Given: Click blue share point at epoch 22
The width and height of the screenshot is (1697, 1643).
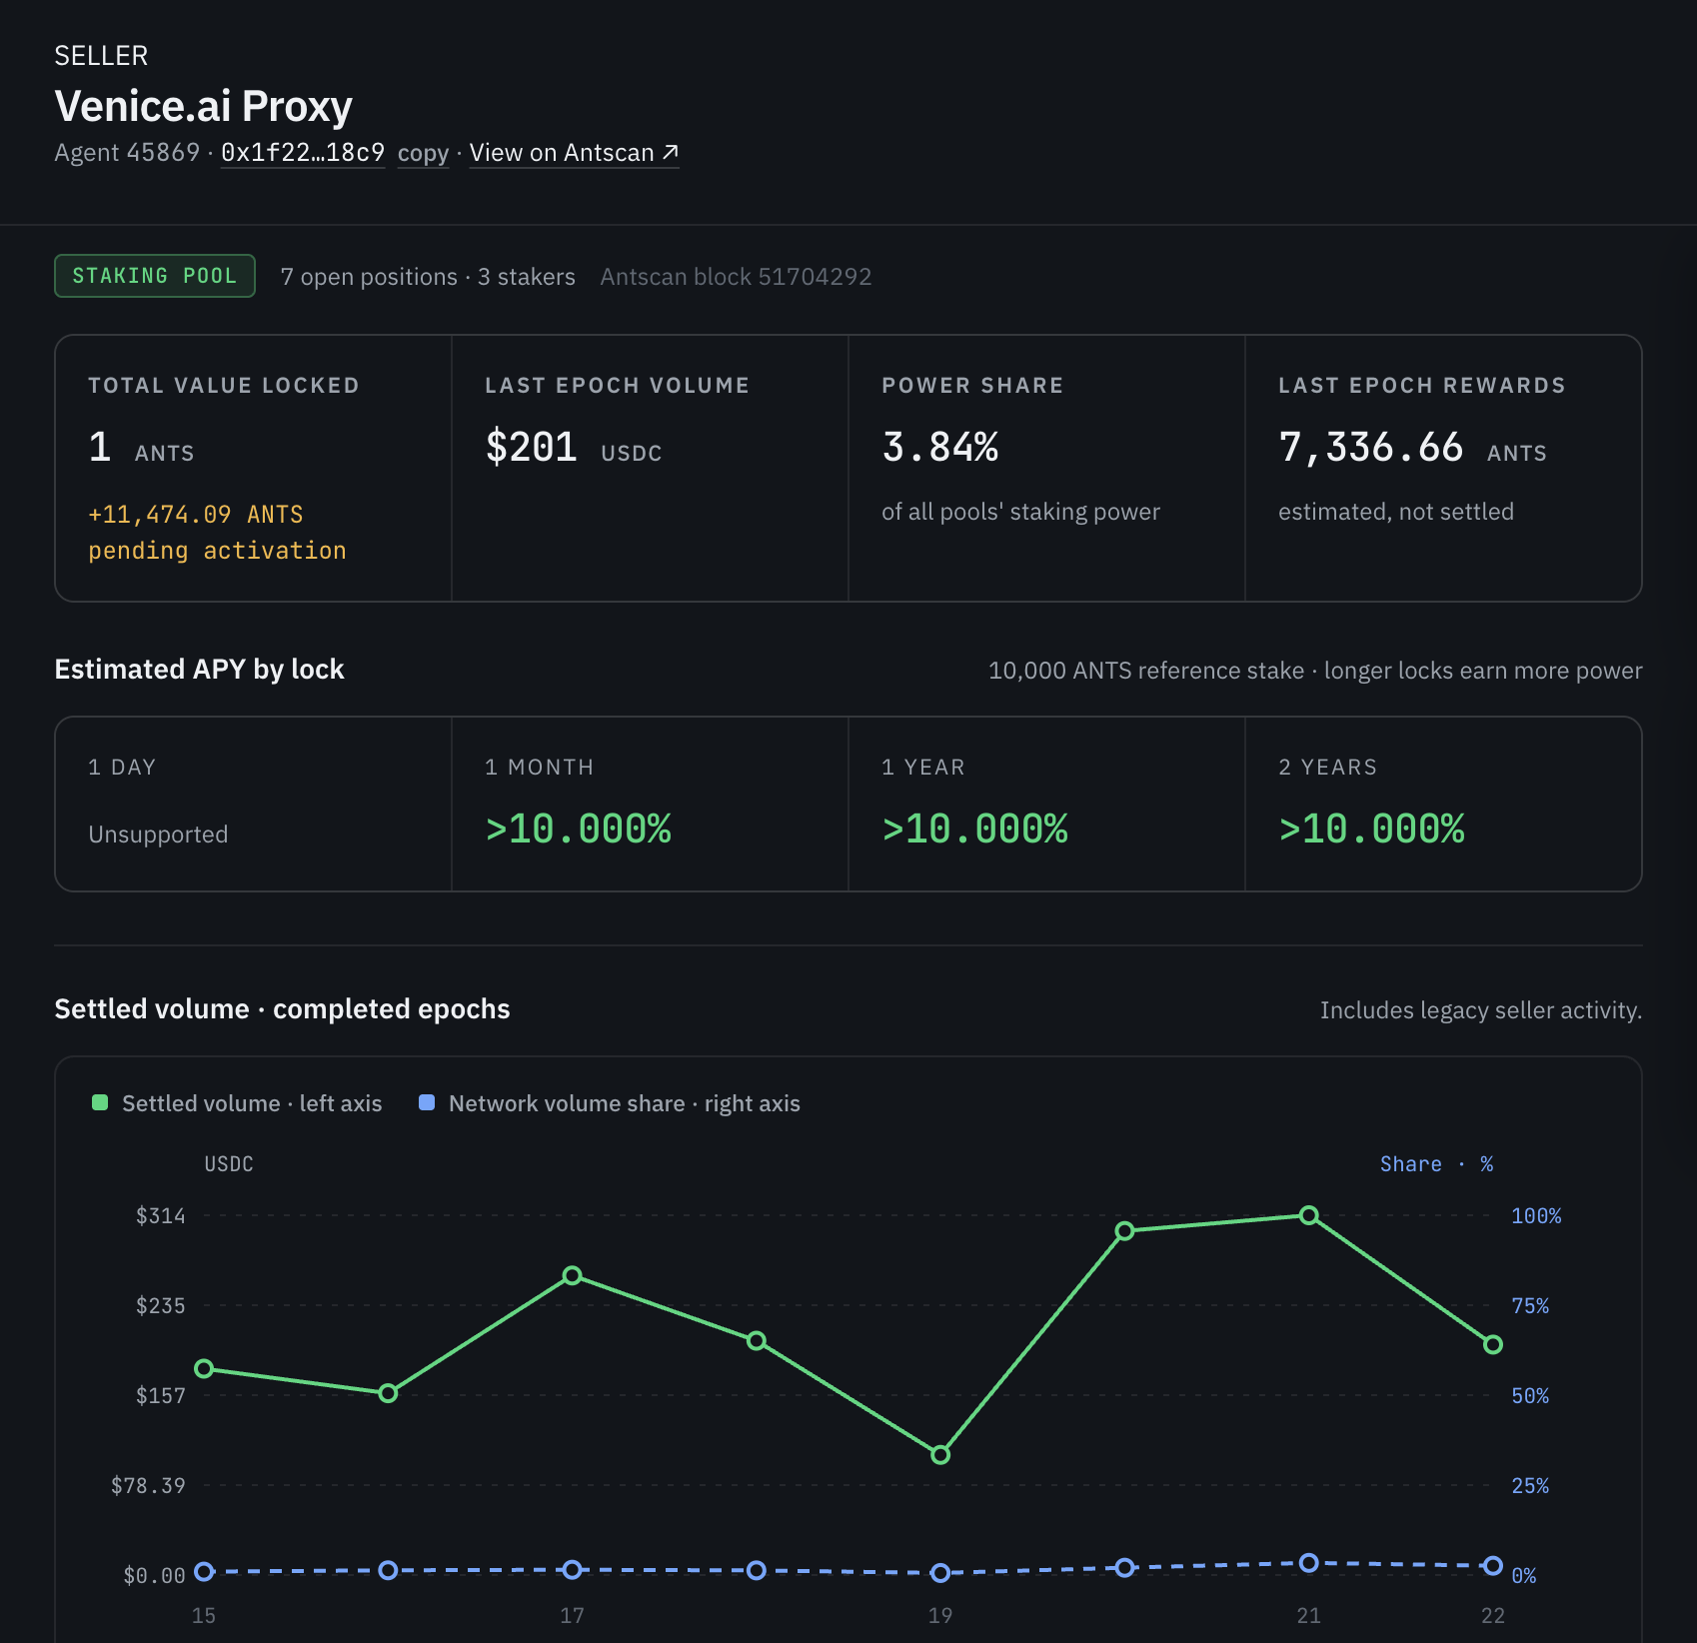Looking at the screenshot, I should pyautogui.click(x=1493, y=1565).
